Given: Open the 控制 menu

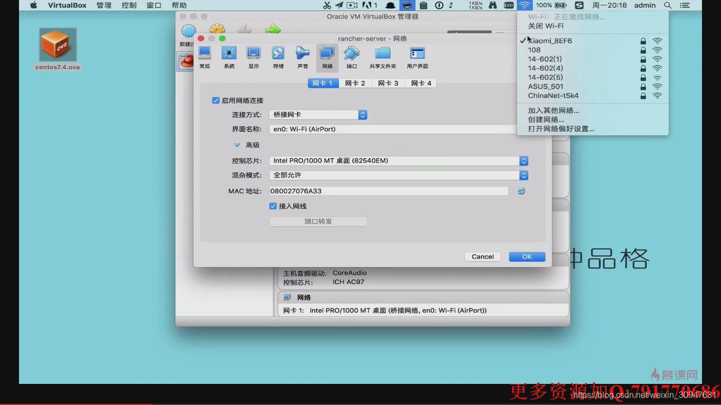Looking at the screenshot, I should coord(129,5).
